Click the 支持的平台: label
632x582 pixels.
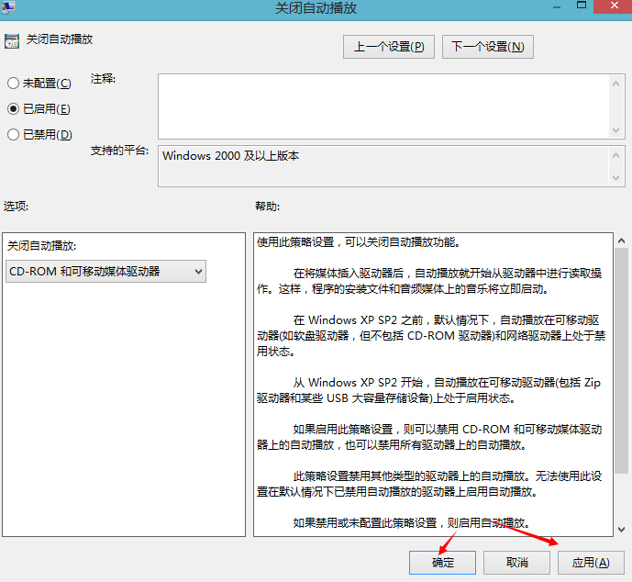pos(120,151)
